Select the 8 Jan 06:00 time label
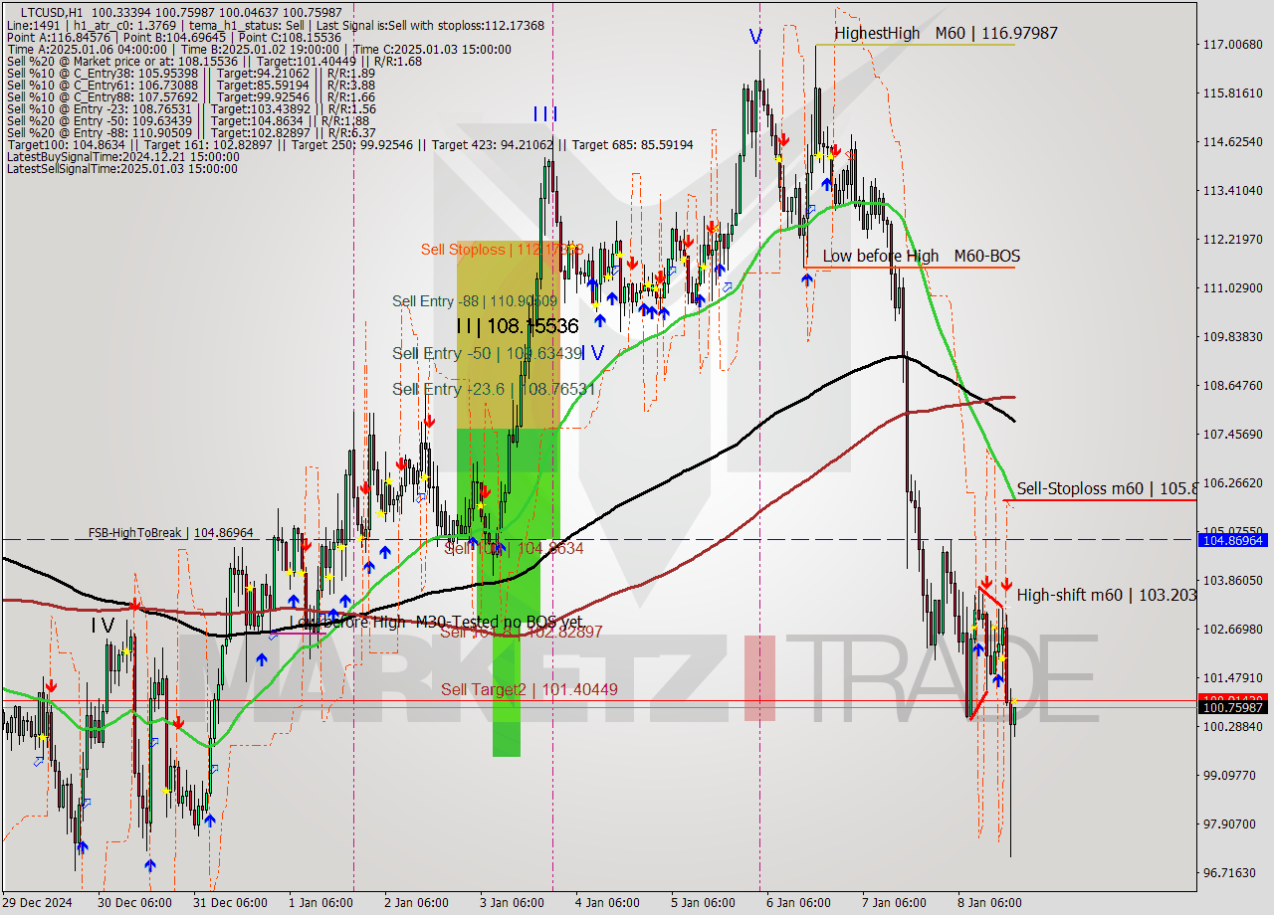 [x=989, y=903]
